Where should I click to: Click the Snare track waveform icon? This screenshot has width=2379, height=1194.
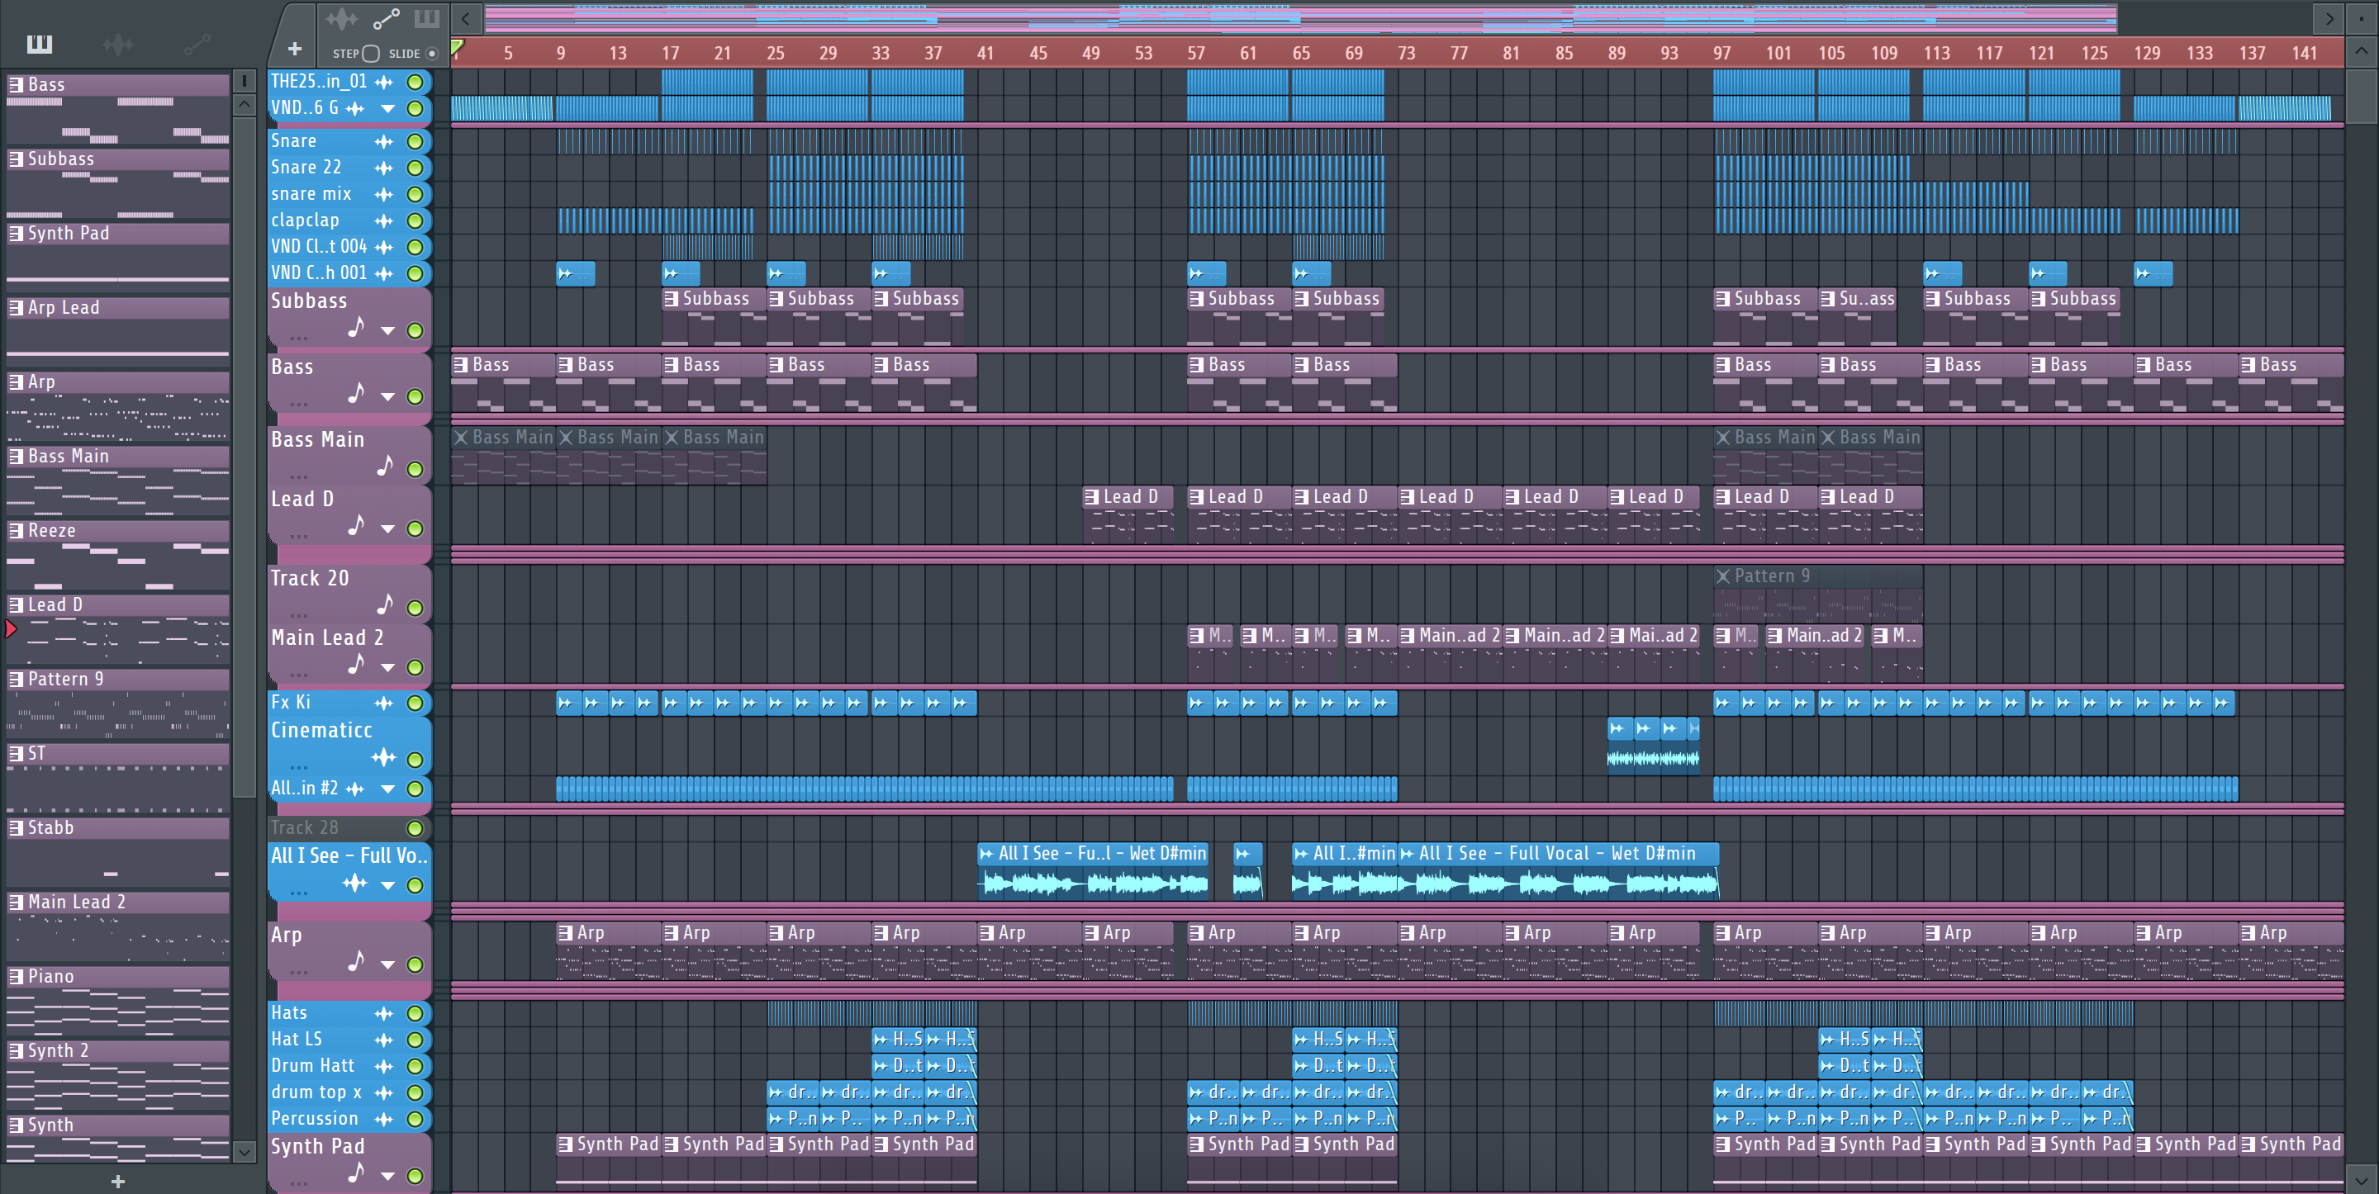pos(383,141)
